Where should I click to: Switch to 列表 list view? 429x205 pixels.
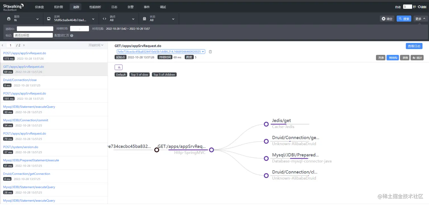[381, 58]
